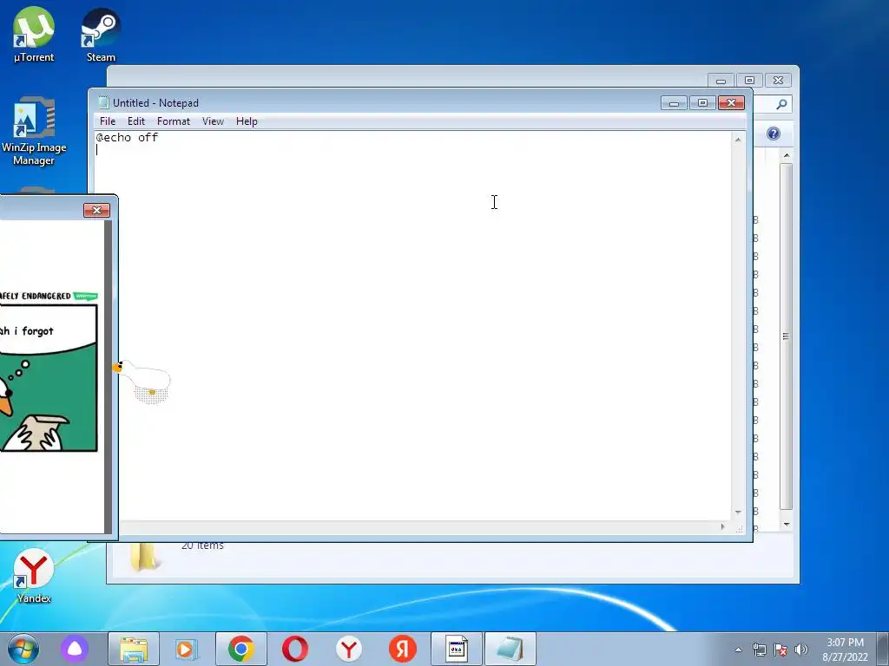The width and height of the screenshot is (889, 666).
Task: Select the WinZip Image Manager desktop icon
Action: pos(34,132)
